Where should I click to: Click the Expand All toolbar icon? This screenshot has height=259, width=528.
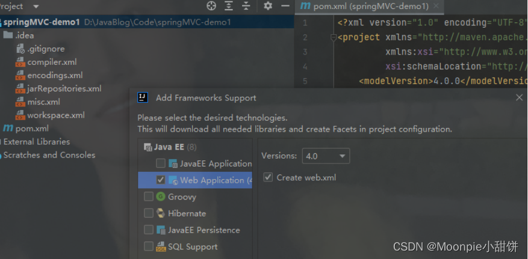point(229,6)
